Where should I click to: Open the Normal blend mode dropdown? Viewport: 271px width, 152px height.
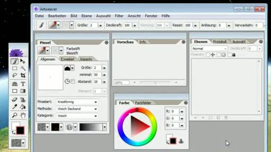[x=210, y=49]
